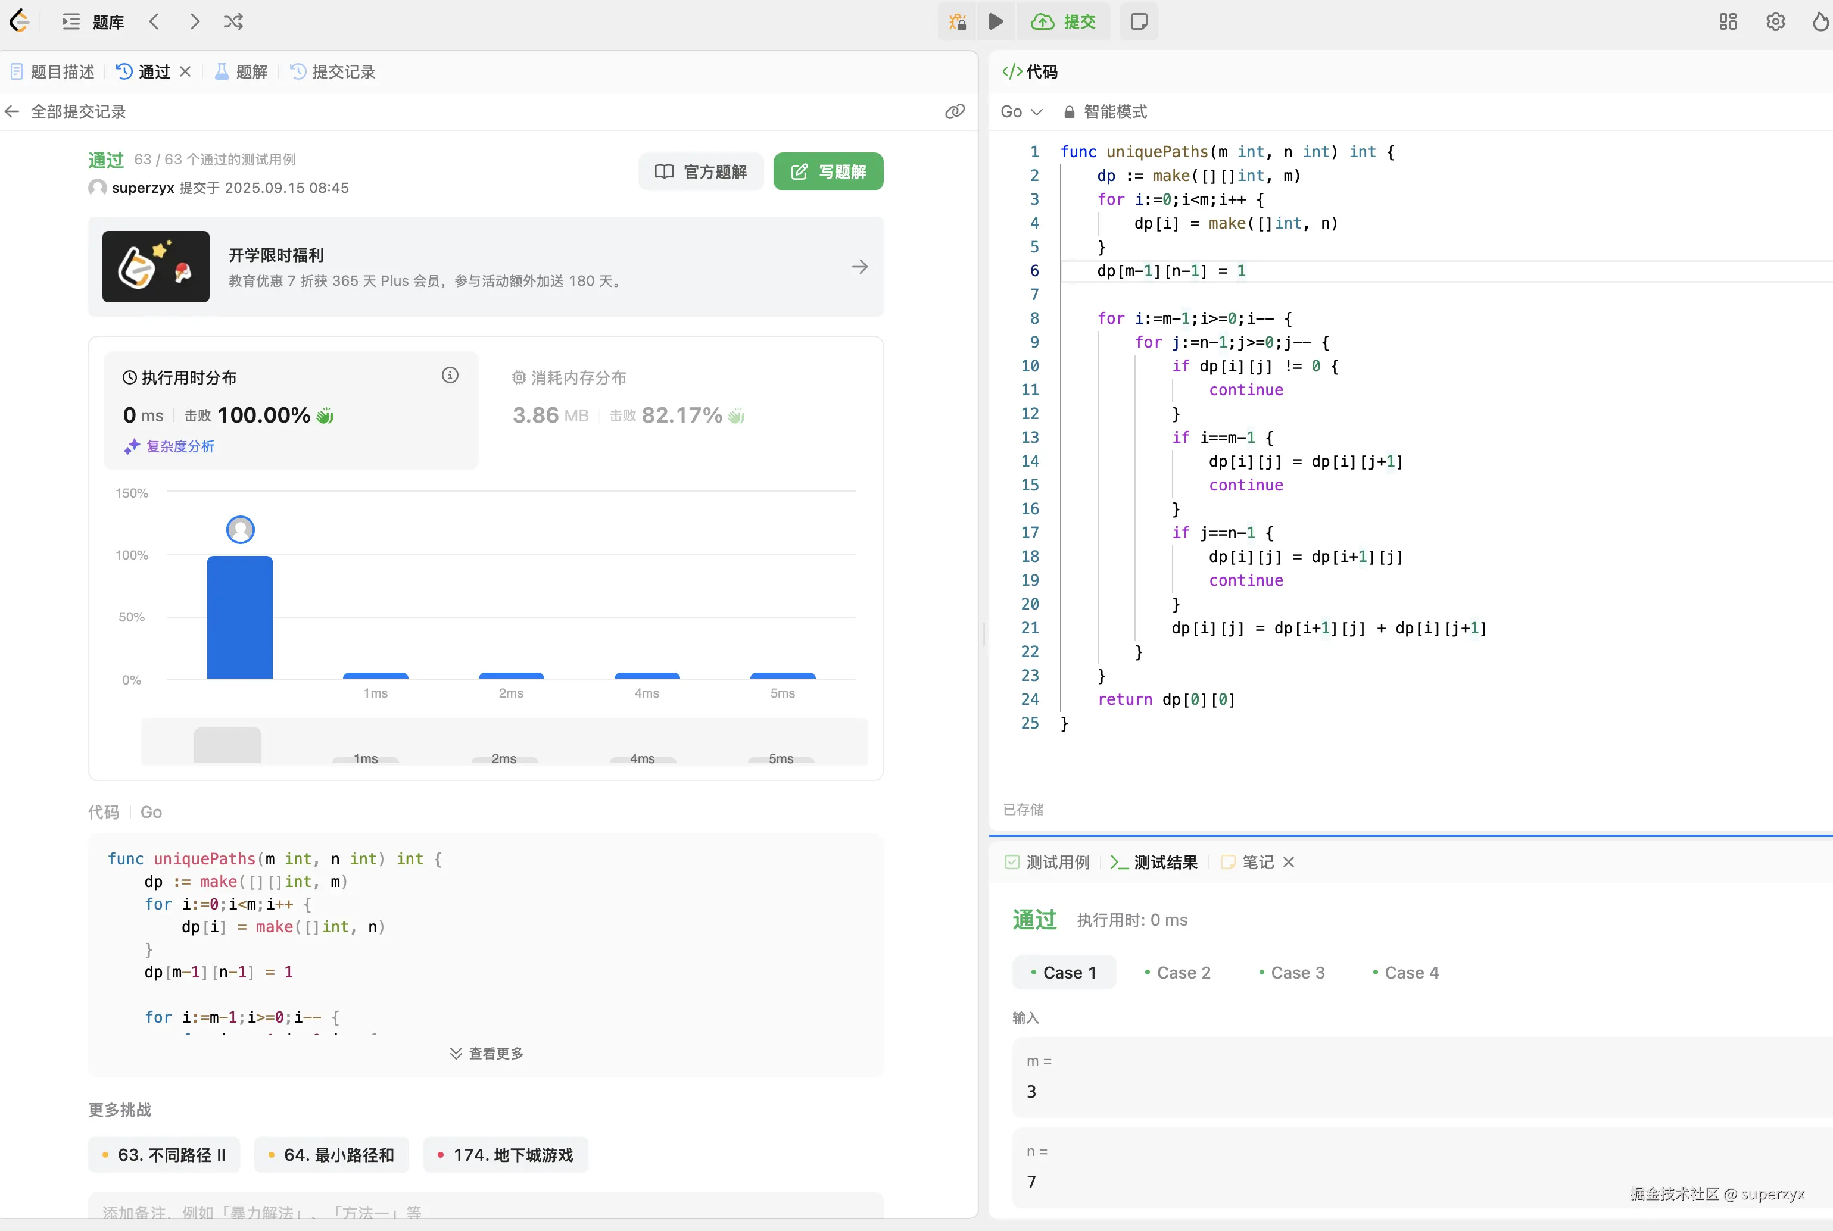This screenshot has height=1231, width=1833.
Task: Switch to 题解 tab
Action: [x=241, y=71]
